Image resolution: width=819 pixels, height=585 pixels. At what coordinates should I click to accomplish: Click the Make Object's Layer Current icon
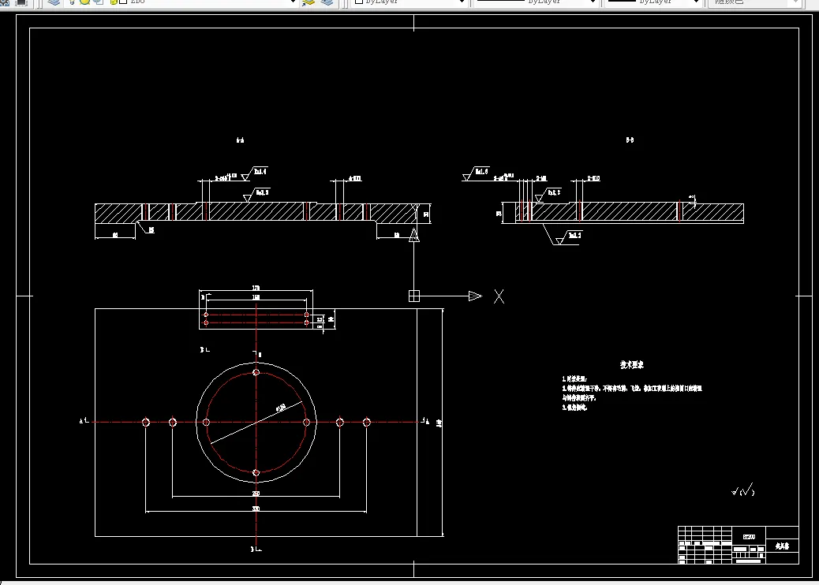coord(309,2)
